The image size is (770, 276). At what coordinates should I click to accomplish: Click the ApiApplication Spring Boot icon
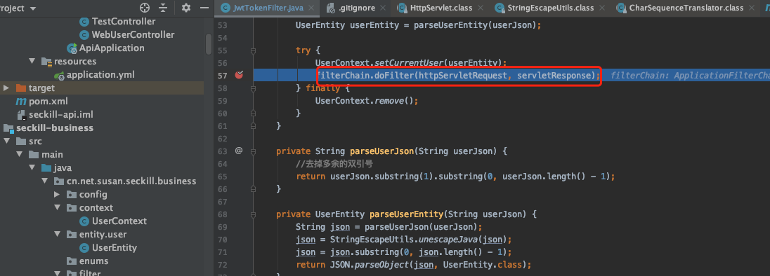[x=72, y=48]
